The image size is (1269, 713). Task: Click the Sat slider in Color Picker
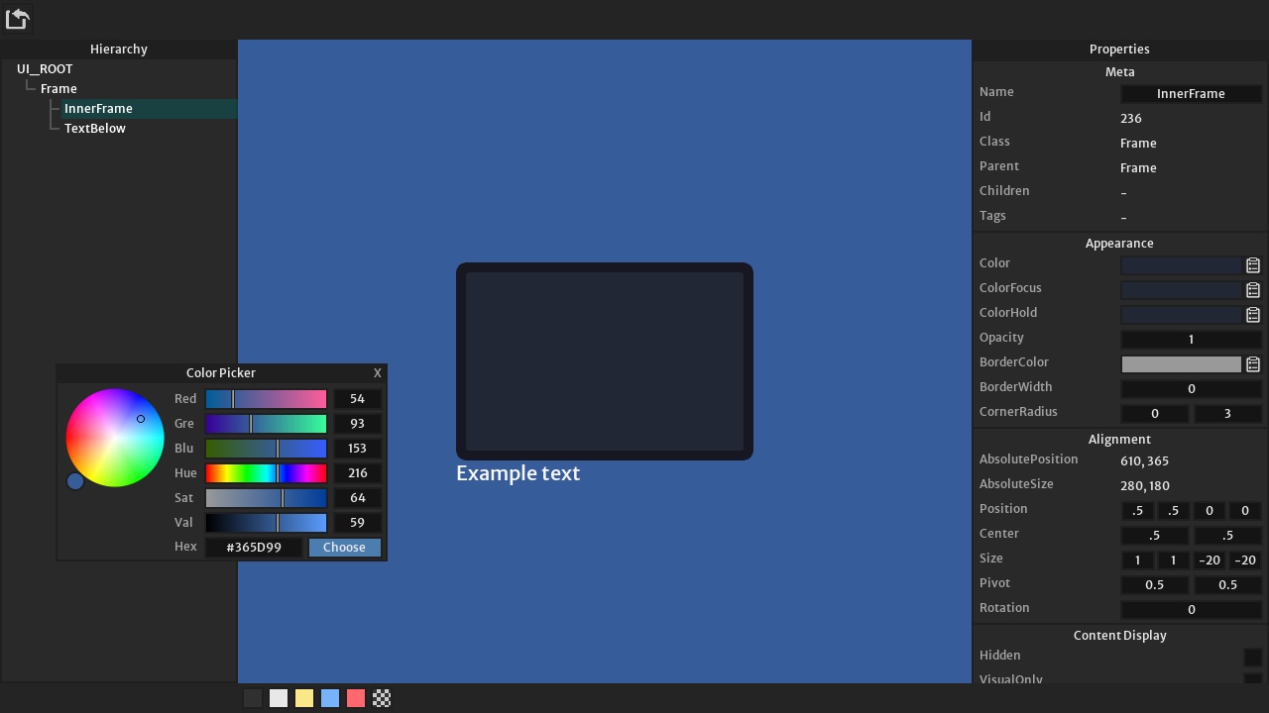point(266,498)
